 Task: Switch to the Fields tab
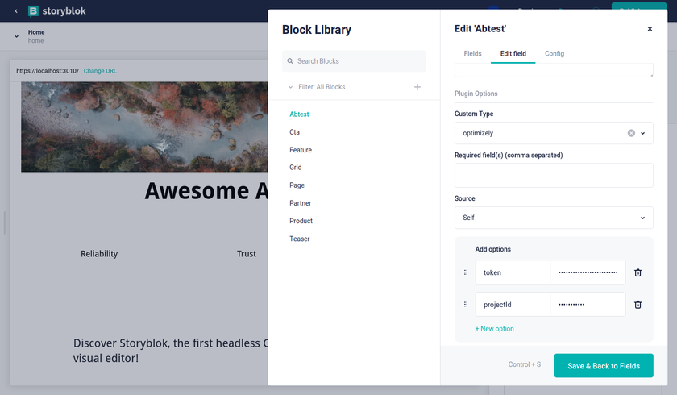click(x=472, y=53)
